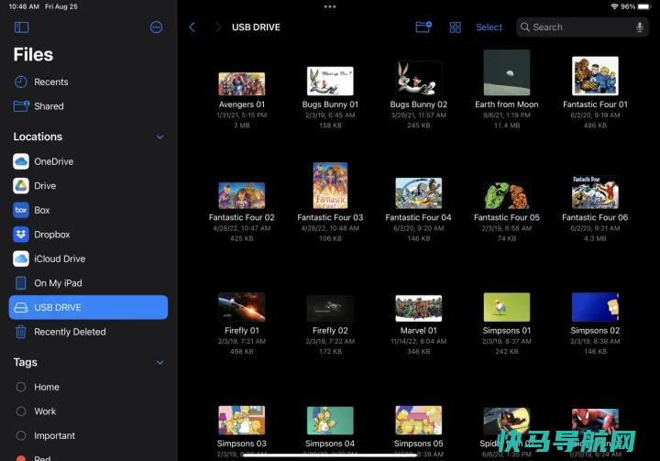
Task: Open Bugs Bunny 01 image
Action: pos(330,81)
